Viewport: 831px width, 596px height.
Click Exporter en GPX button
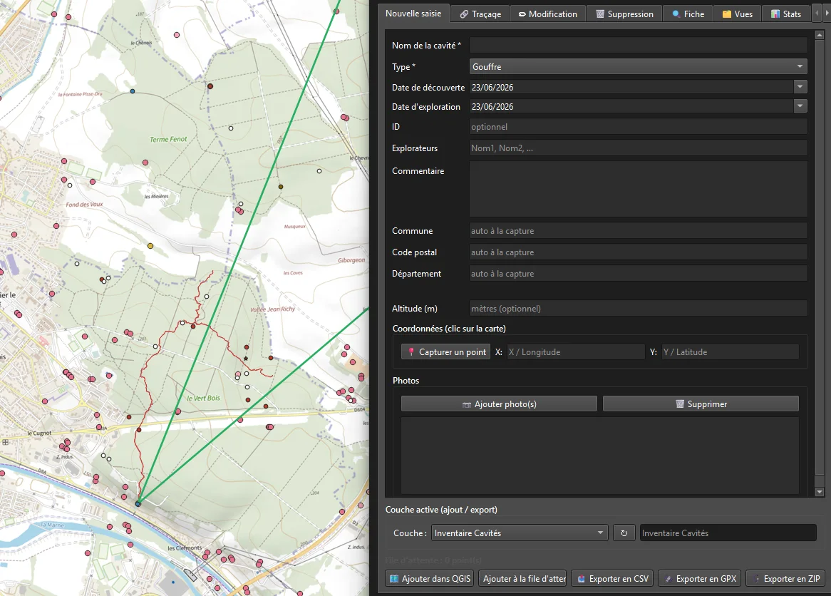(700, 578)
